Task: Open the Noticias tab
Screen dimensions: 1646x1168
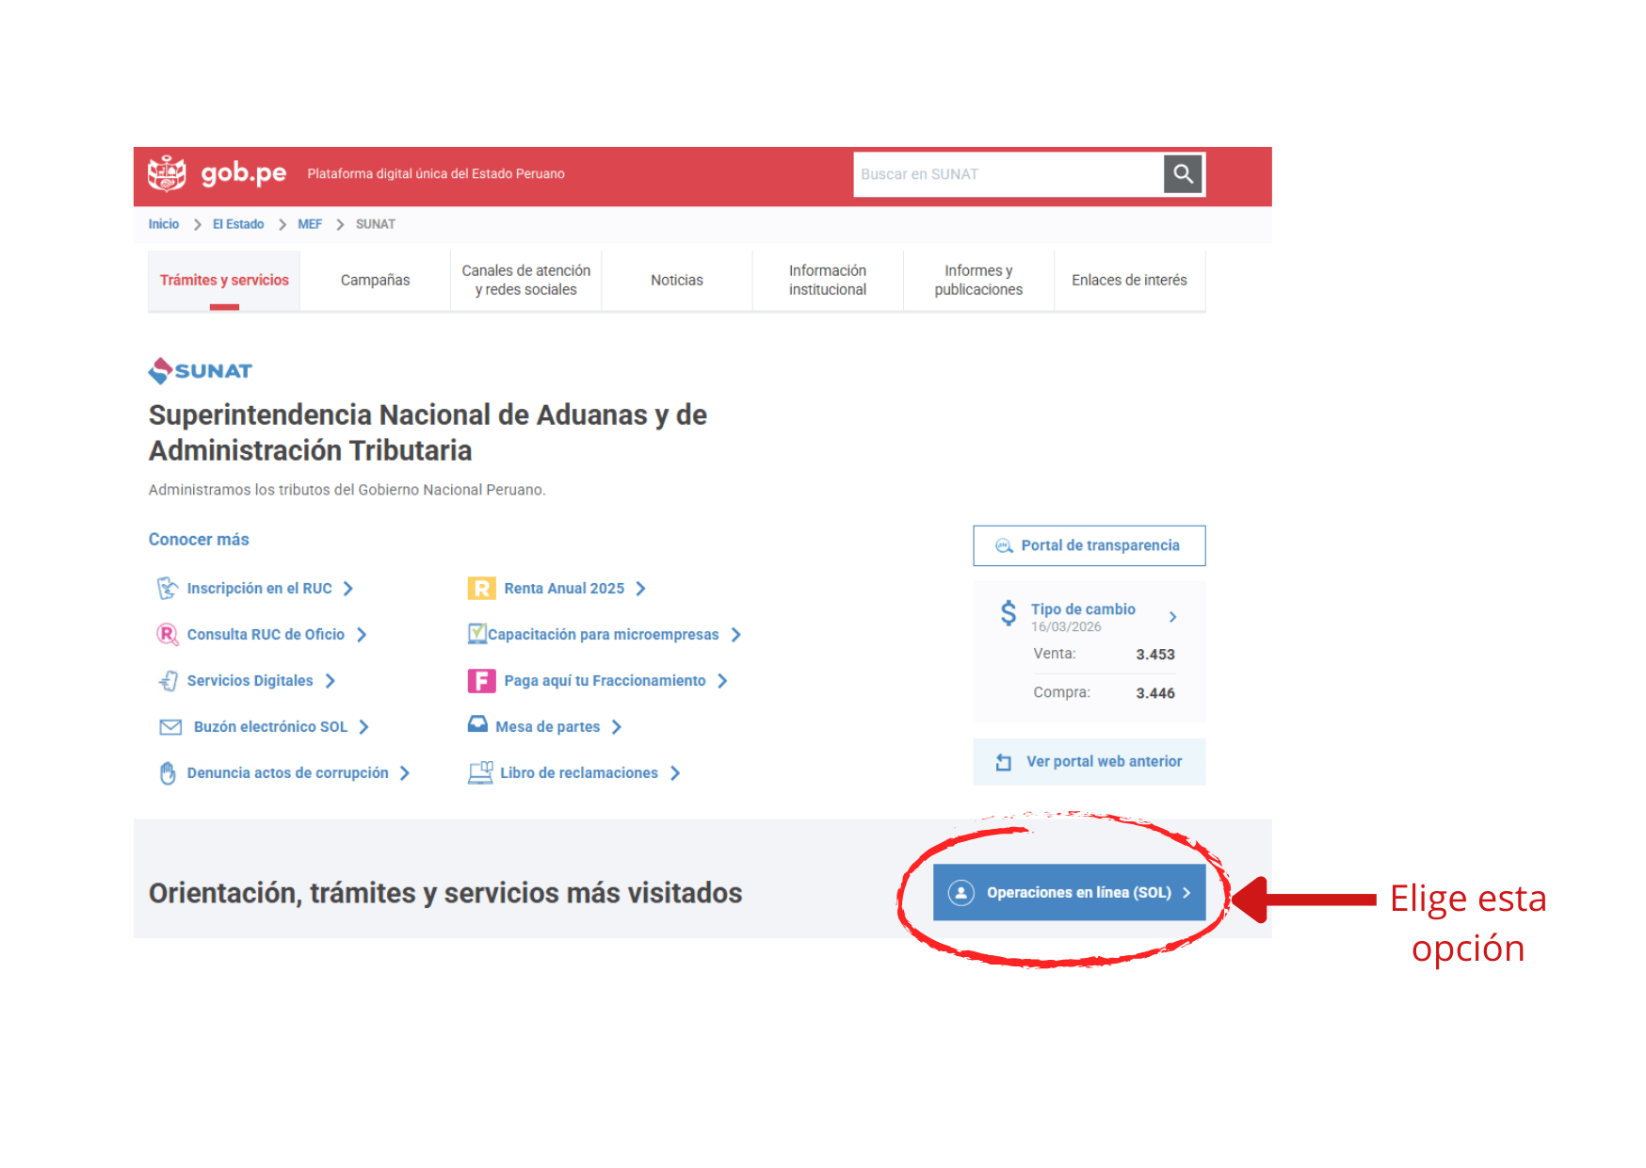Action: (676, 281)
